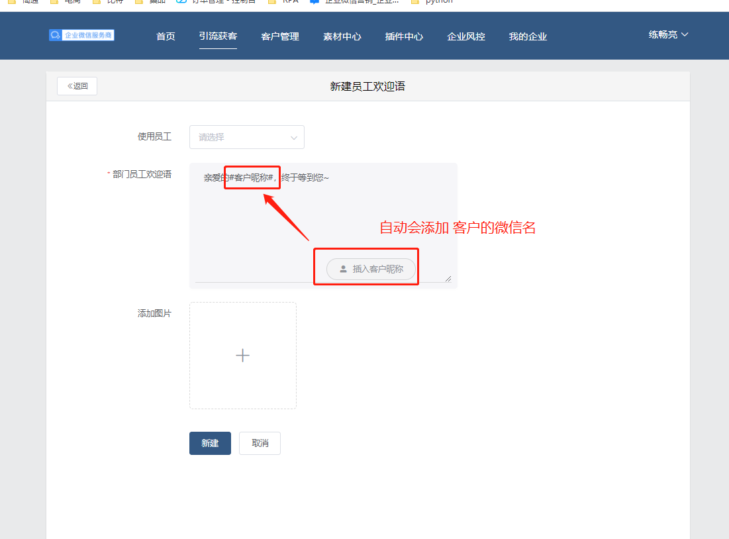Click the plus icon to add image
Image resolution: width=729 pixels, height=539 pixels.
pos(243,356)
